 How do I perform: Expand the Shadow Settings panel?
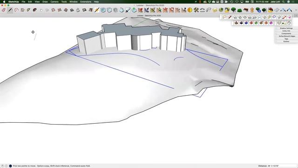(286, 28)
